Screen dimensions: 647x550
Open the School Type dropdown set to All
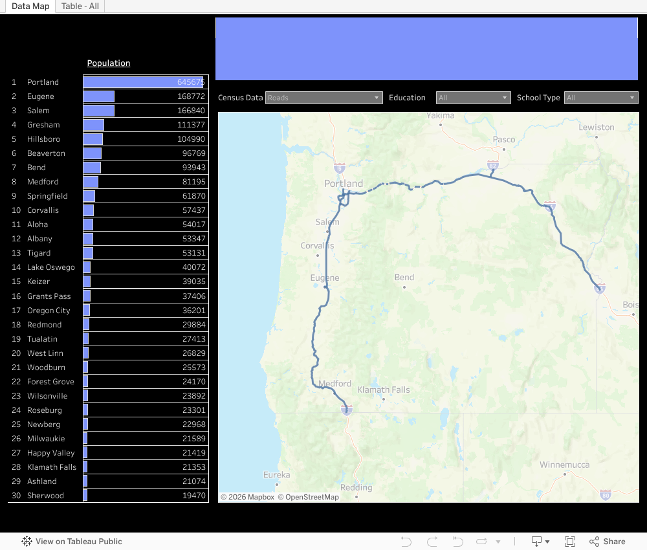point(601,97)
